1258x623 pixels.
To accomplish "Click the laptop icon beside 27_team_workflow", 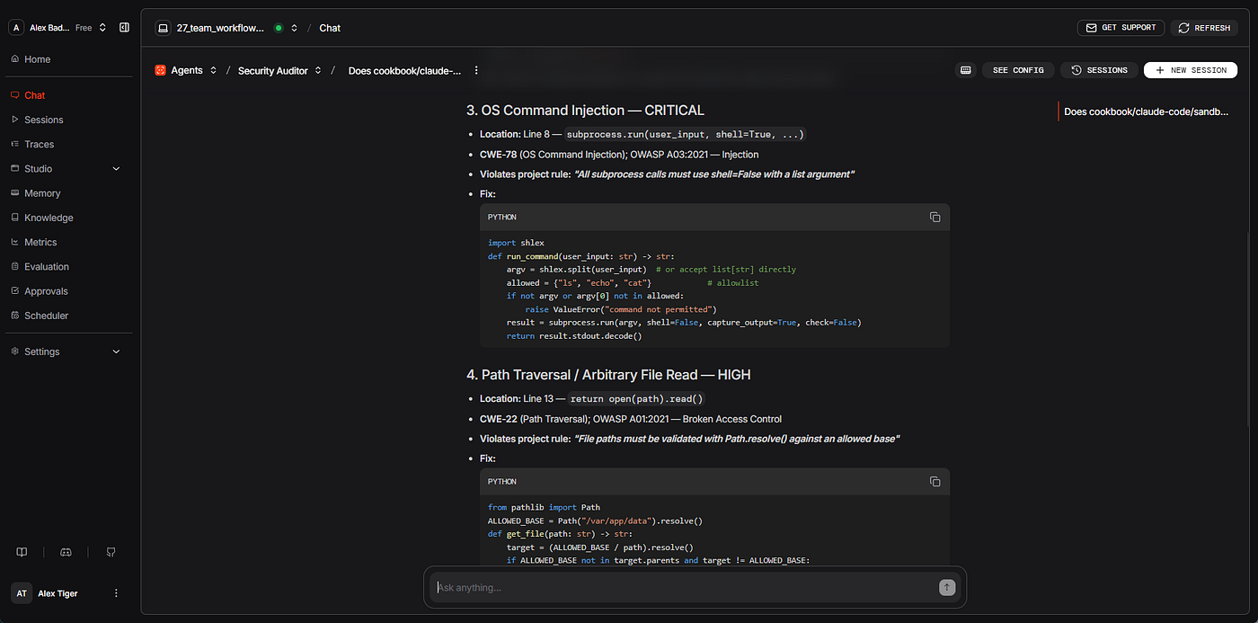I will (164, 28).
